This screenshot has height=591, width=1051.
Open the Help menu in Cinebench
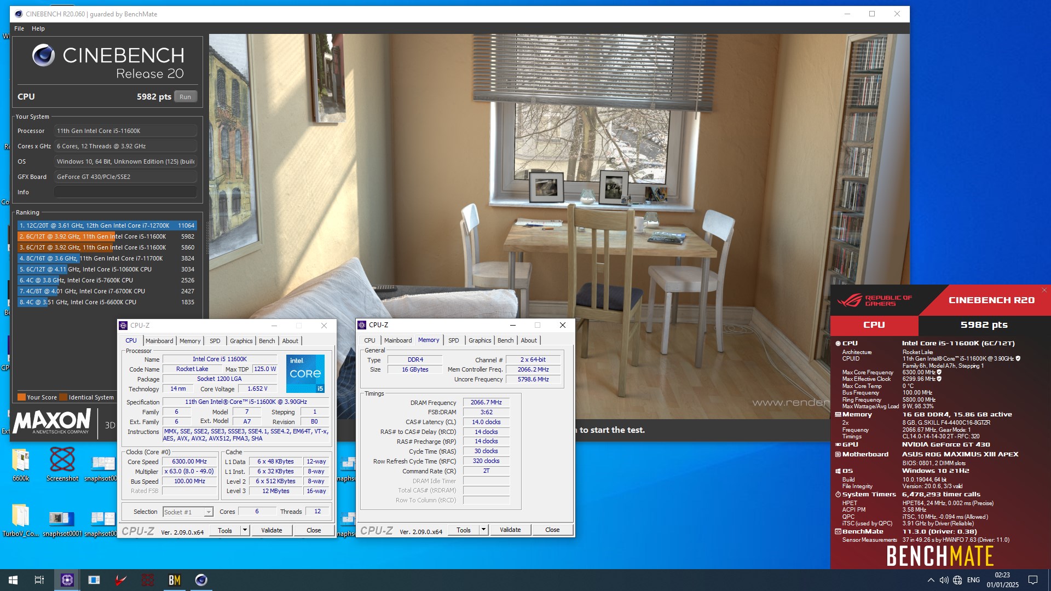(38, 28)
